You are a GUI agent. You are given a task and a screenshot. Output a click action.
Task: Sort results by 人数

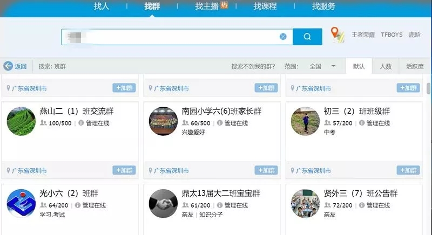[386, 66]
